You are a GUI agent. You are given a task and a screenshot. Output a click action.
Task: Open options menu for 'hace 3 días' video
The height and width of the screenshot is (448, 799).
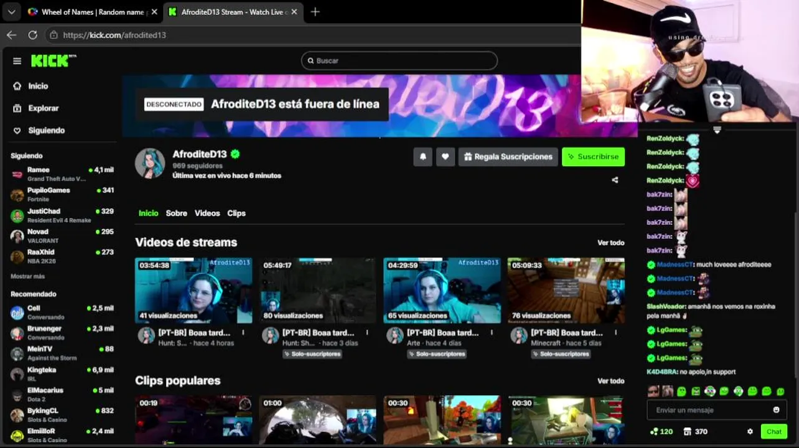[367, 333]
